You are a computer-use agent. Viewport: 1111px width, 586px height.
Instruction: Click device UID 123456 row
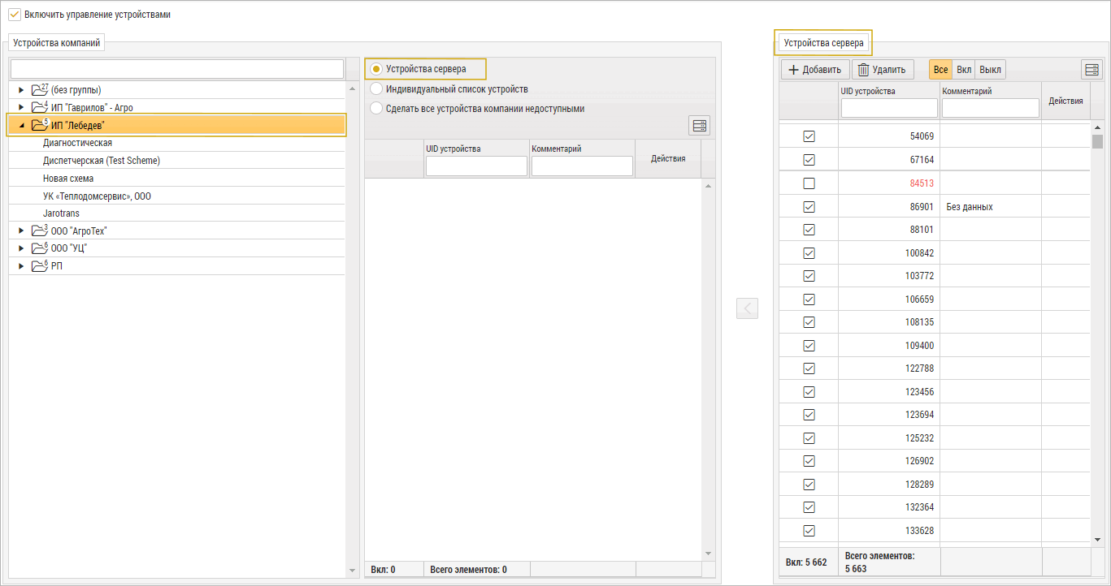[x=919, y=392]
